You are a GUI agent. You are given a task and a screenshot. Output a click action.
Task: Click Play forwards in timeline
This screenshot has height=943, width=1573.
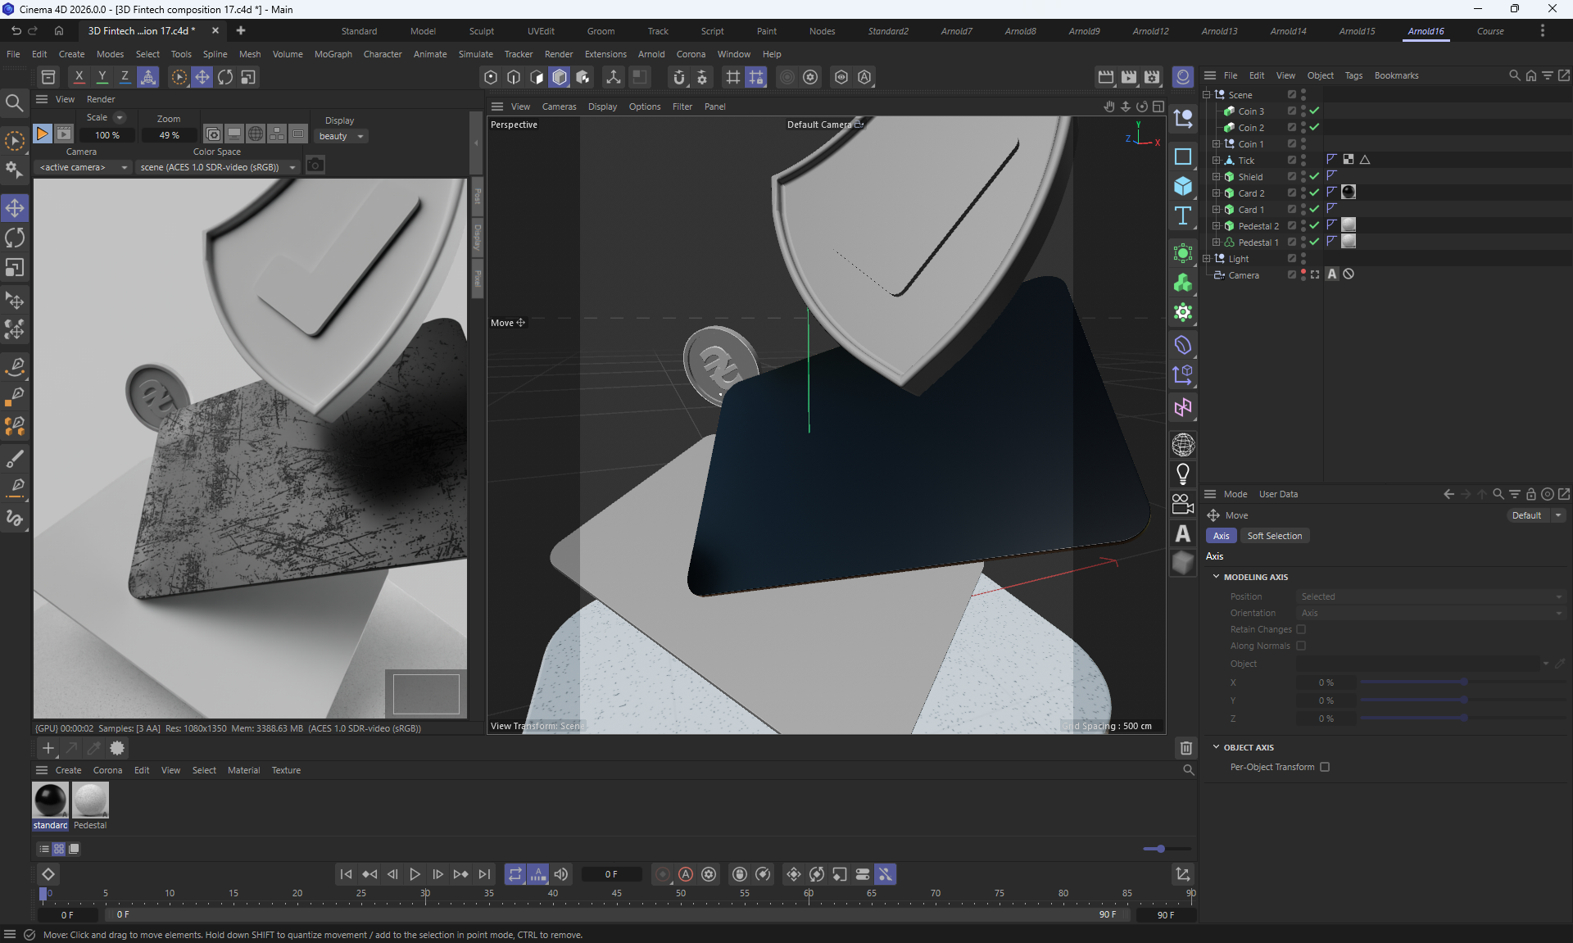tap(415, 874)
